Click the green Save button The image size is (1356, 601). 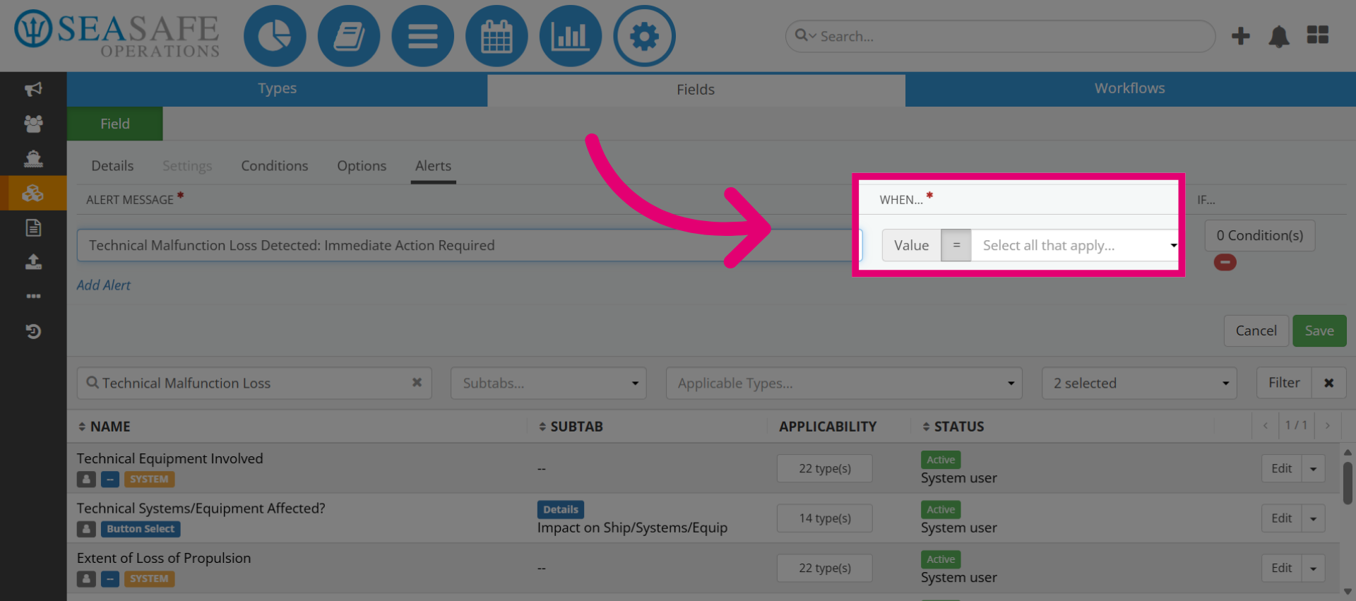coord(1319,331)
